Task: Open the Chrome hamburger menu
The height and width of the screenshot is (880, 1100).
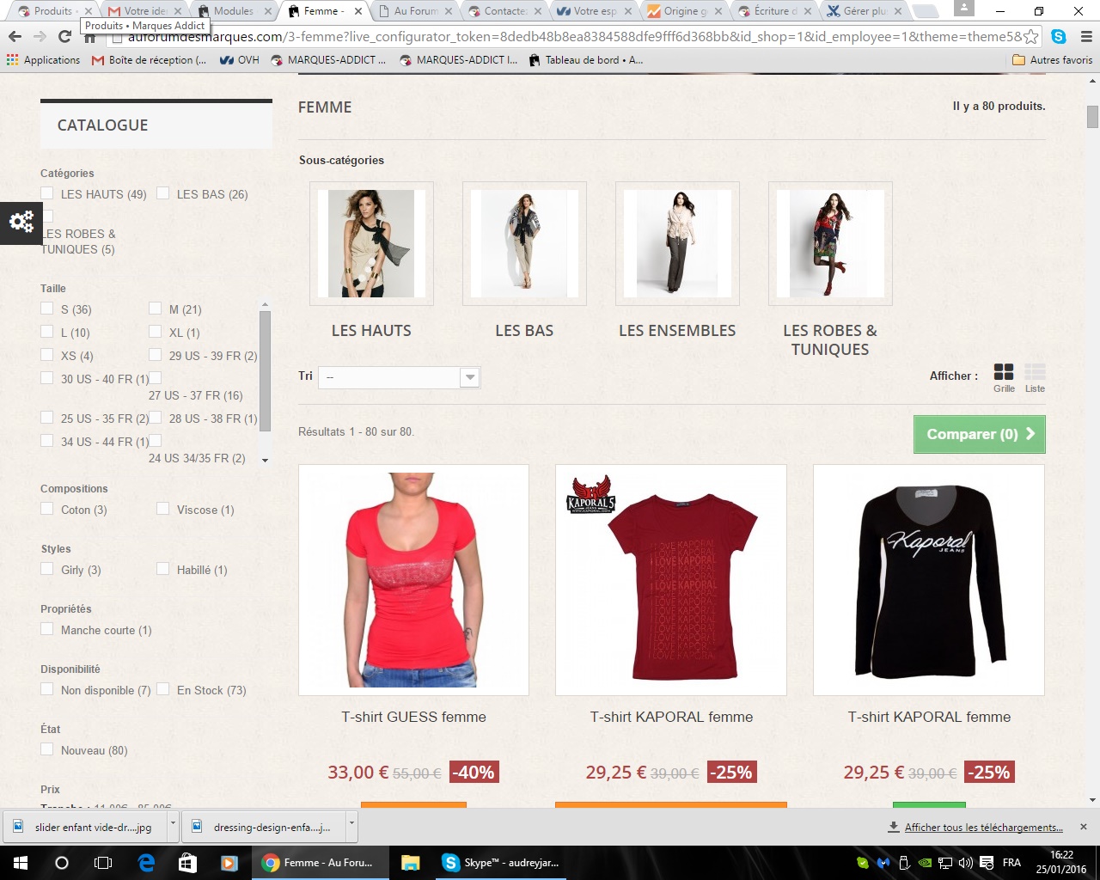Action: click(1085, 37)
